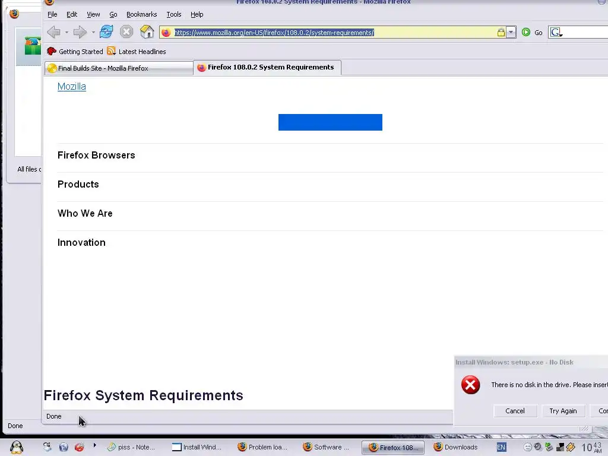Click the Firefox System Requirements heading
The height and width of the screenshot is (456, 608).
coord(144,395)
